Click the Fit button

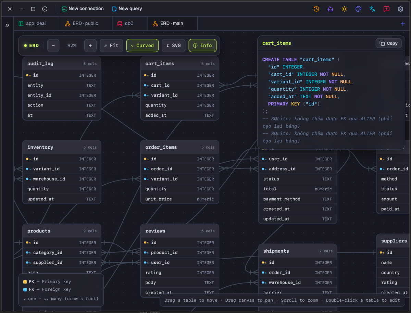(111, 46)
